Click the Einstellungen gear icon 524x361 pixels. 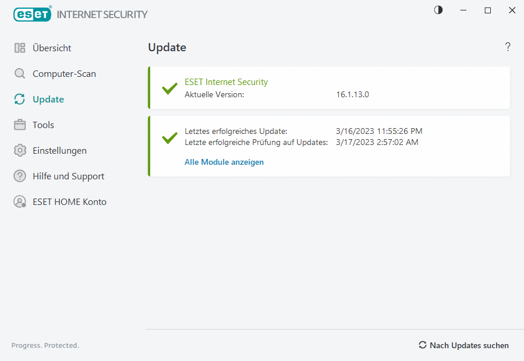pyautogui.click(x=20, y=151)
